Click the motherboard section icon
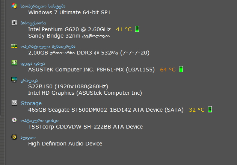The image size is (237, 165). (x=14, y=63)
